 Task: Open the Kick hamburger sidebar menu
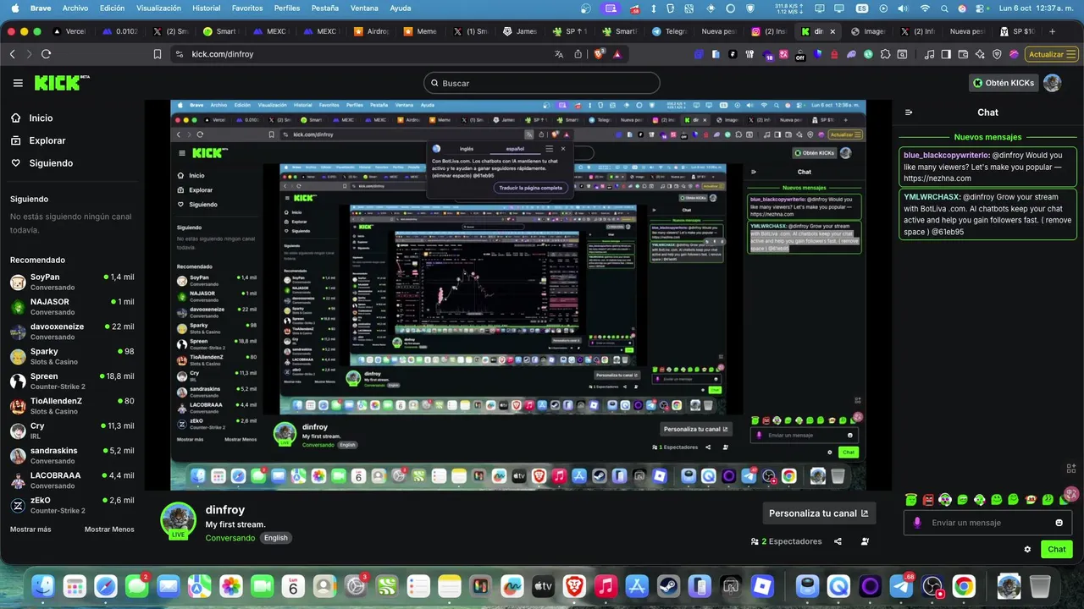coord(18,83)
